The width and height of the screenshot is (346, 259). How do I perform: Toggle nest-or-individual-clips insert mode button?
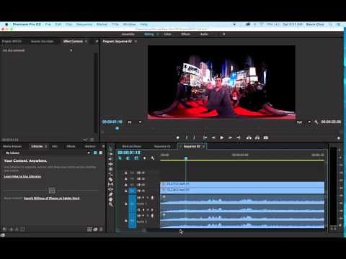(120, 158)
